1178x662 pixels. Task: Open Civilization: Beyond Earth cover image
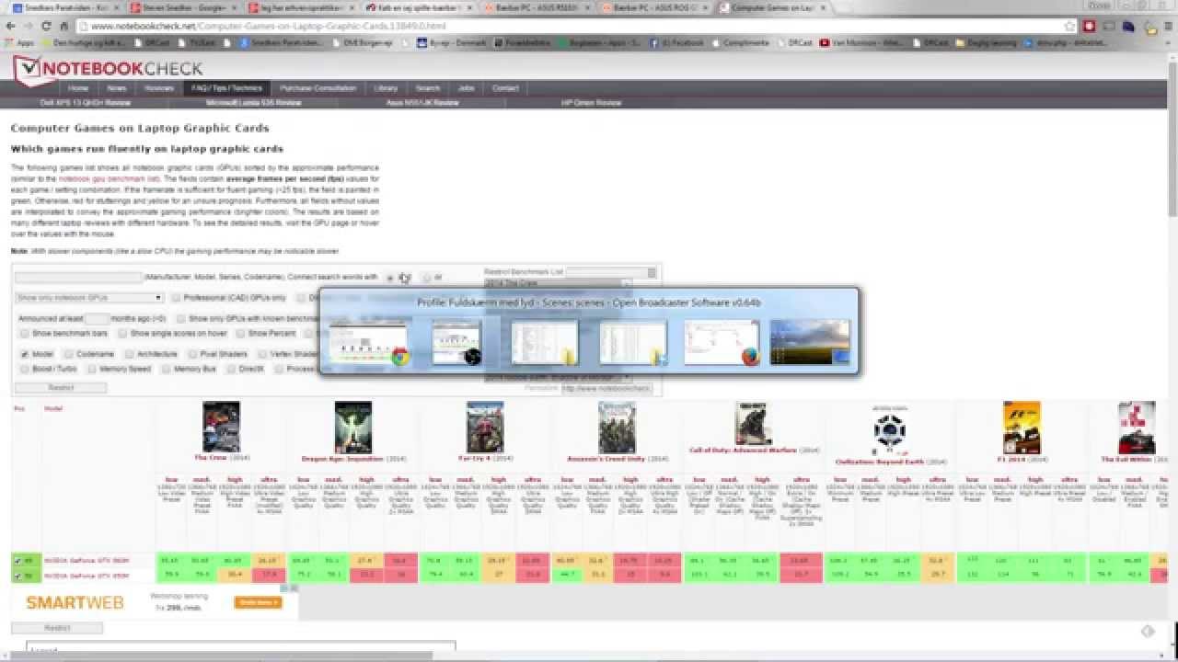pos(890,430)
